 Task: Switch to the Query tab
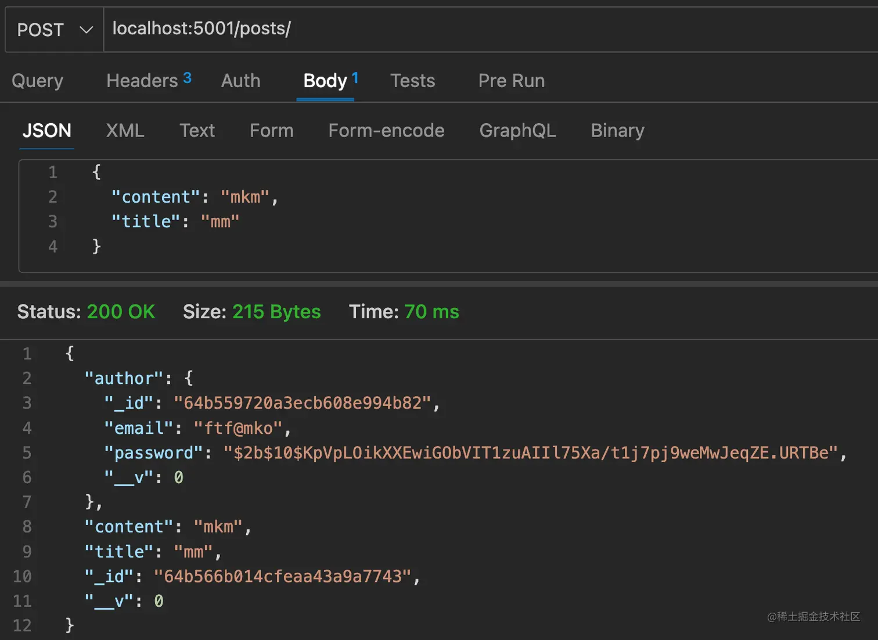(37, 81)
